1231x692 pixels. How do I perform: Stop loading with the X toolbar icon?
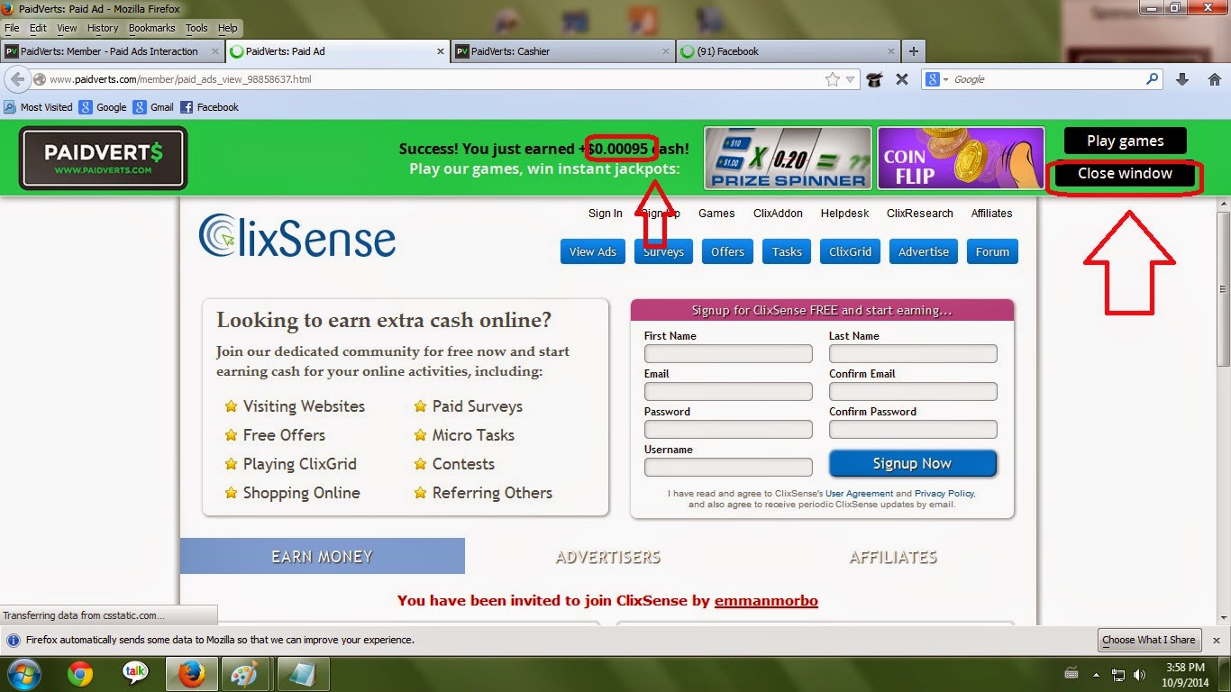[901, 79]
